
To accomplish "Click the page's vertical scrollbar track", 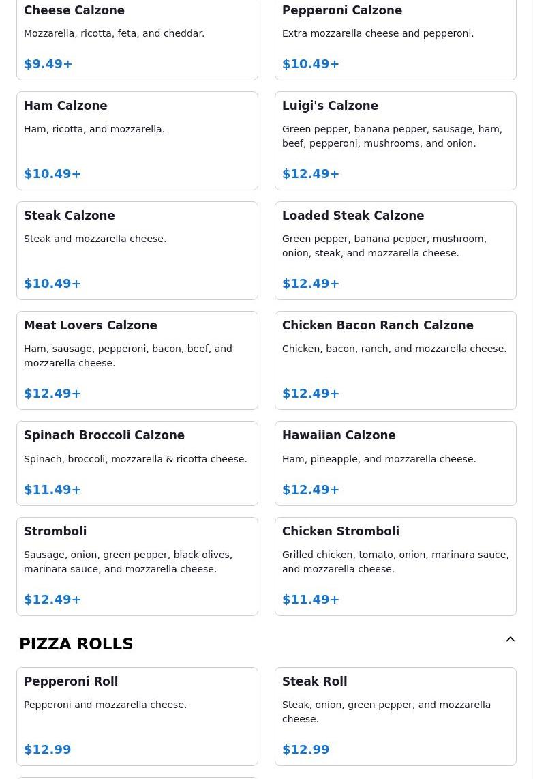I will (x=529, y=389).
